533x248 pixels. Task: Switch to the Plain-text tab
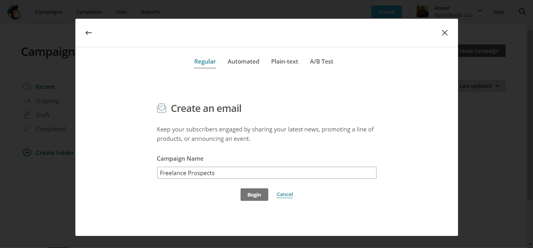coord(285,61)
